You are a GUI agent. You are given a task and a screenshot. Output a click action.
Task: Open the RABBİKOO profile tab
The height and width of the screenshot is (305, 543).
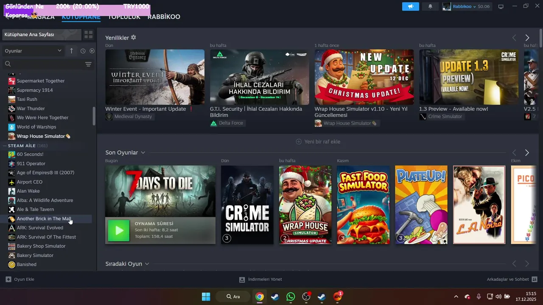click(x=164, y=17)
